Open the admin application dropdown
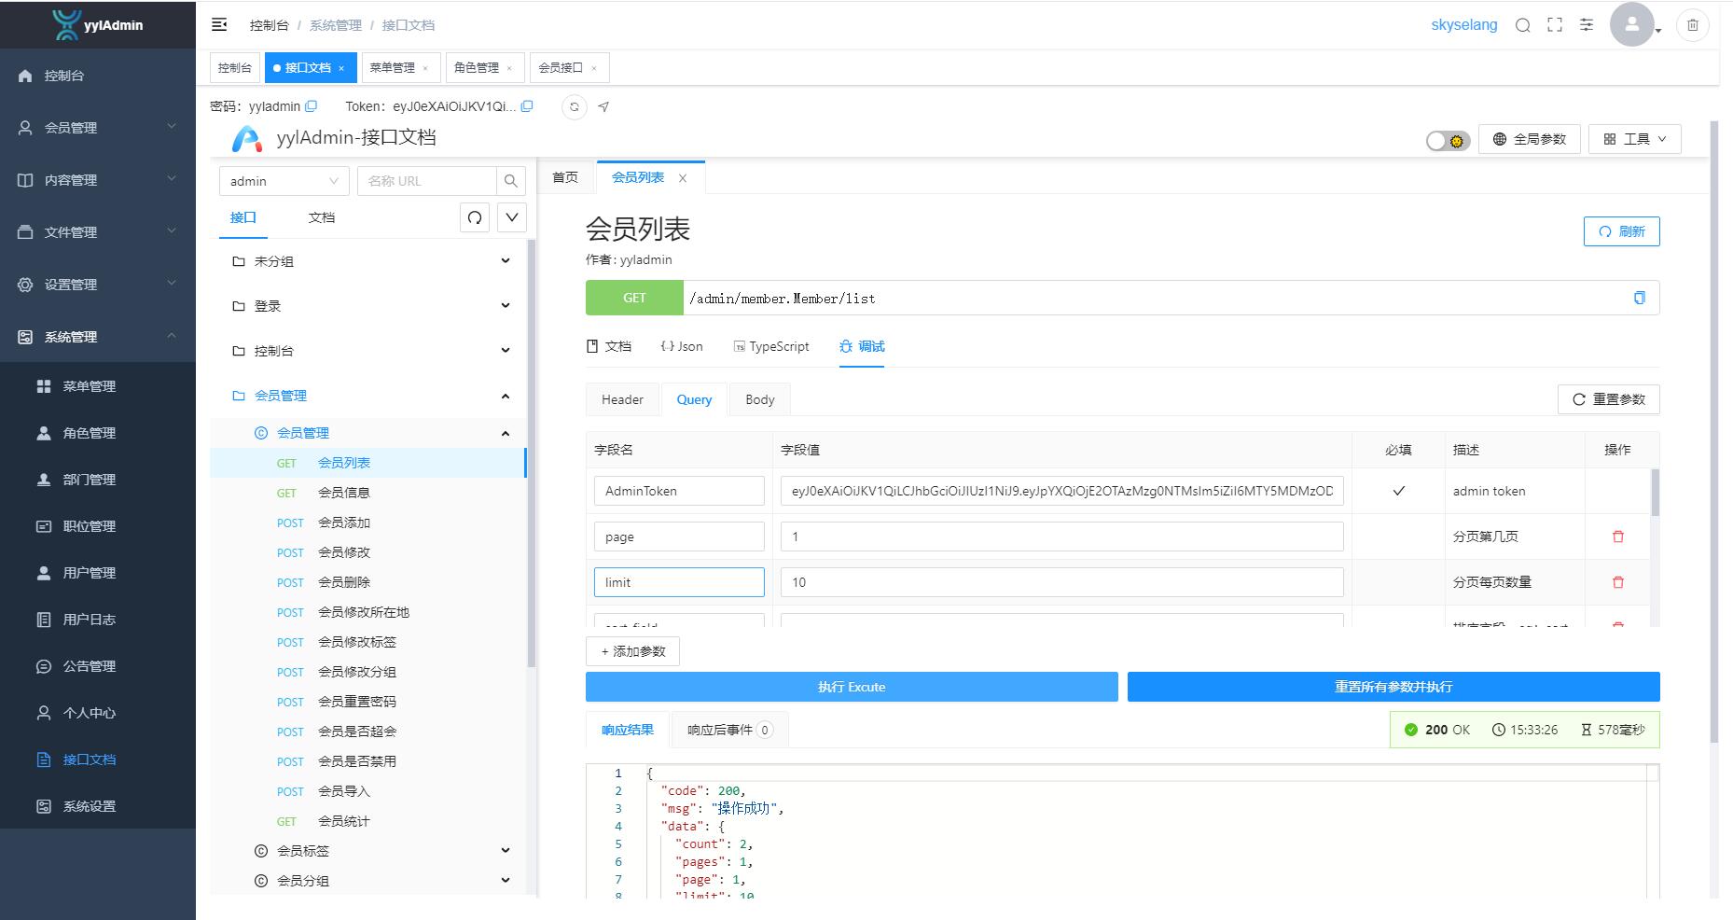Viewport: 1733px width, 920px height. pos(284,181)
